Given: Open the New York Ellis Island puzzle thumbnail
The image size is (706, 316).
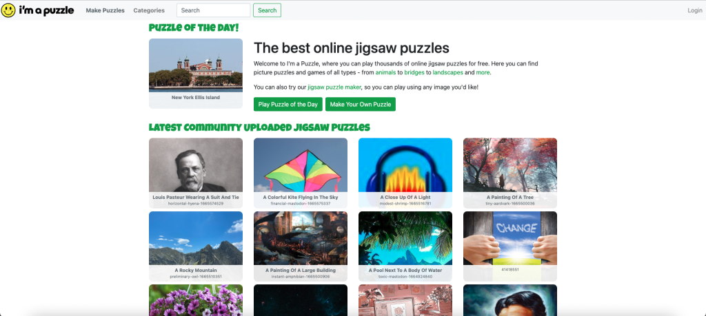Looking at the screenshot, I should pos(196,73).
